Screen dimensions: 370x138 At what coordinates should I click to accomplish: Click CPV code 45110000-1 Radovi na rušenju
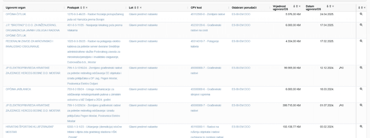click(x=207, y=132)
